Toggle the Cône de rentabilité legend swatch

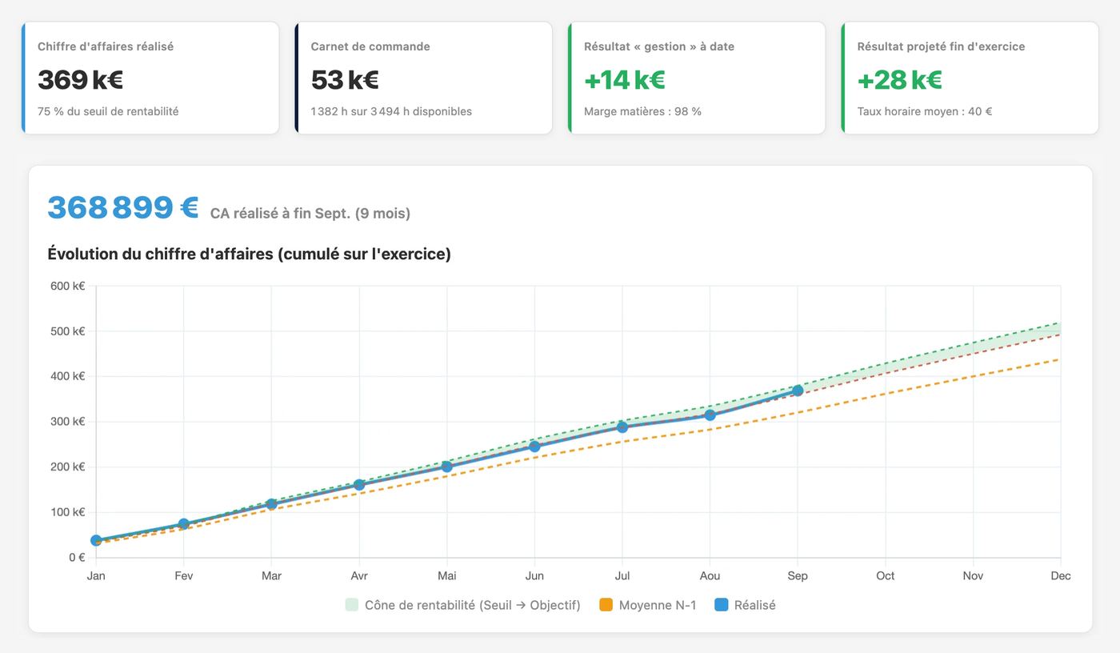352,605
